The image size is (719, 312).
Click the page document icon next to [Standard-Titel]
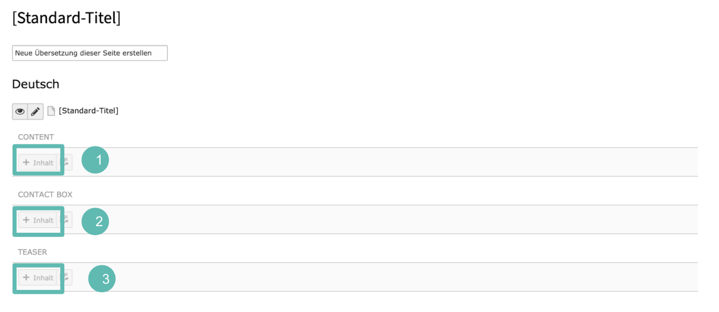click(x=51, y=111)
